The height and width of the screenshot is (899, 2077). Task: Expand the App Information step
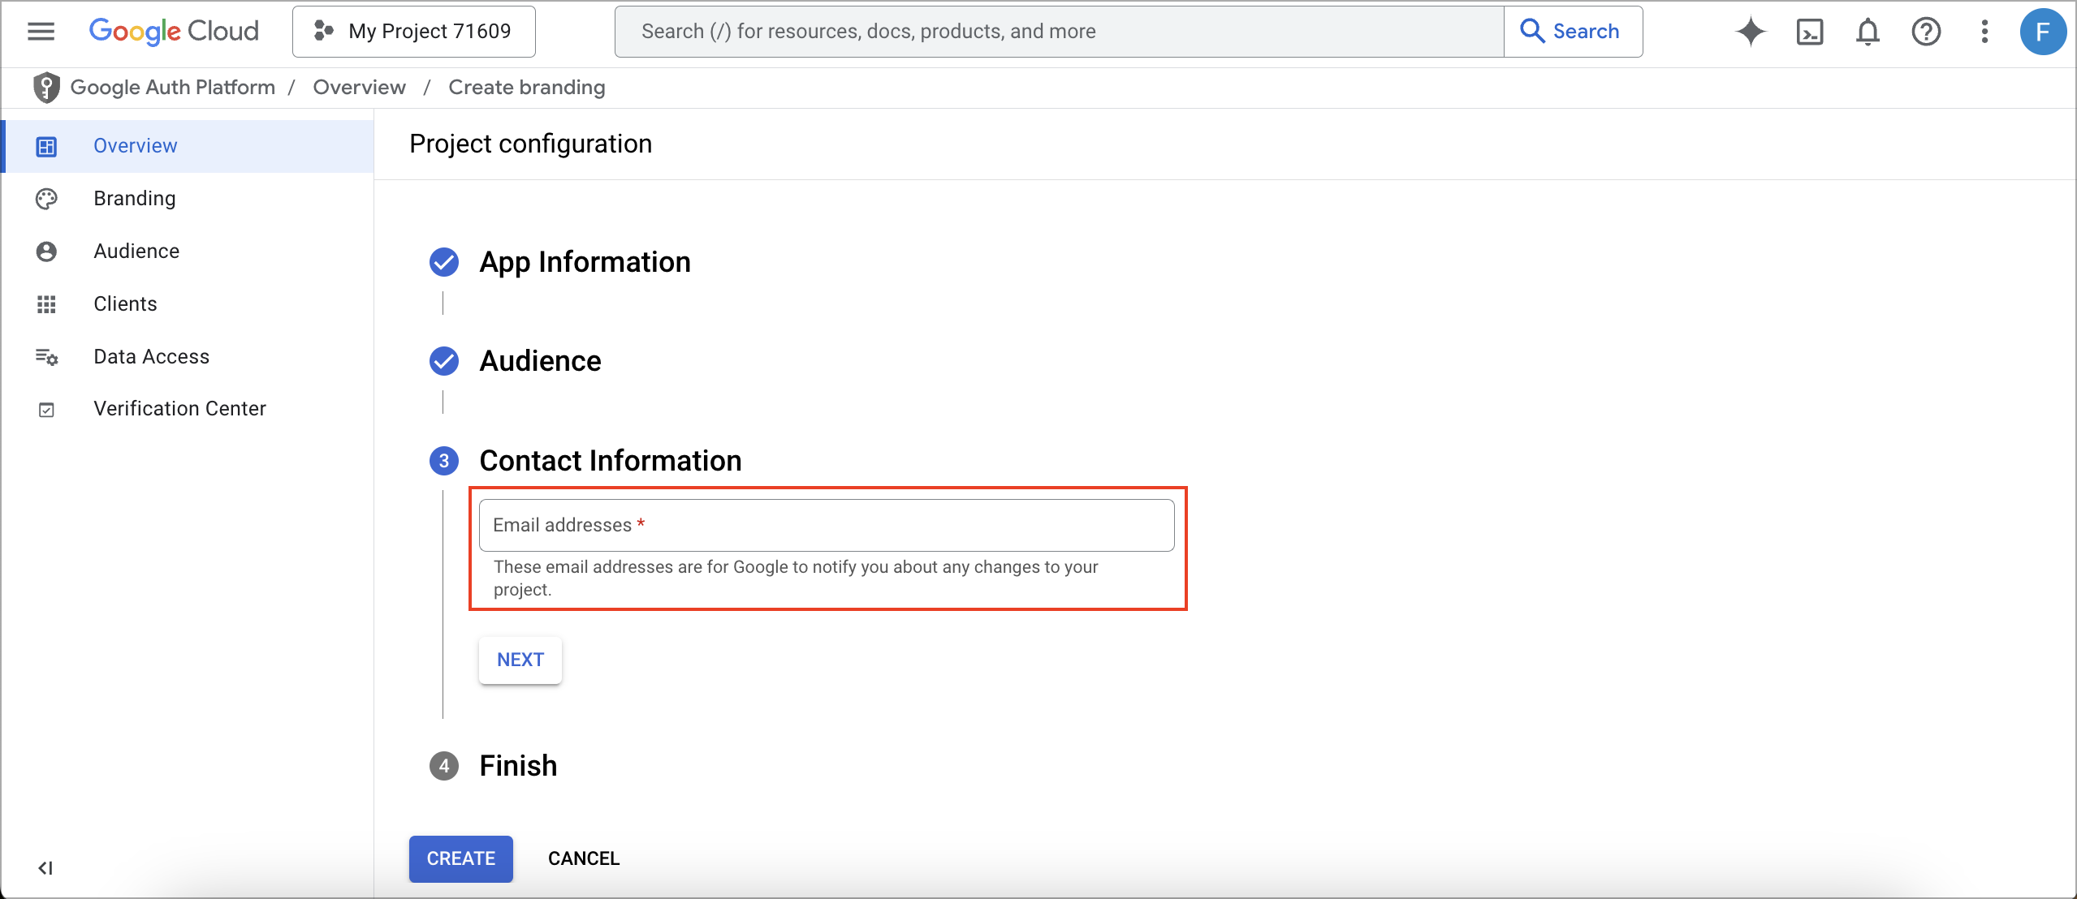pos(585,262)
